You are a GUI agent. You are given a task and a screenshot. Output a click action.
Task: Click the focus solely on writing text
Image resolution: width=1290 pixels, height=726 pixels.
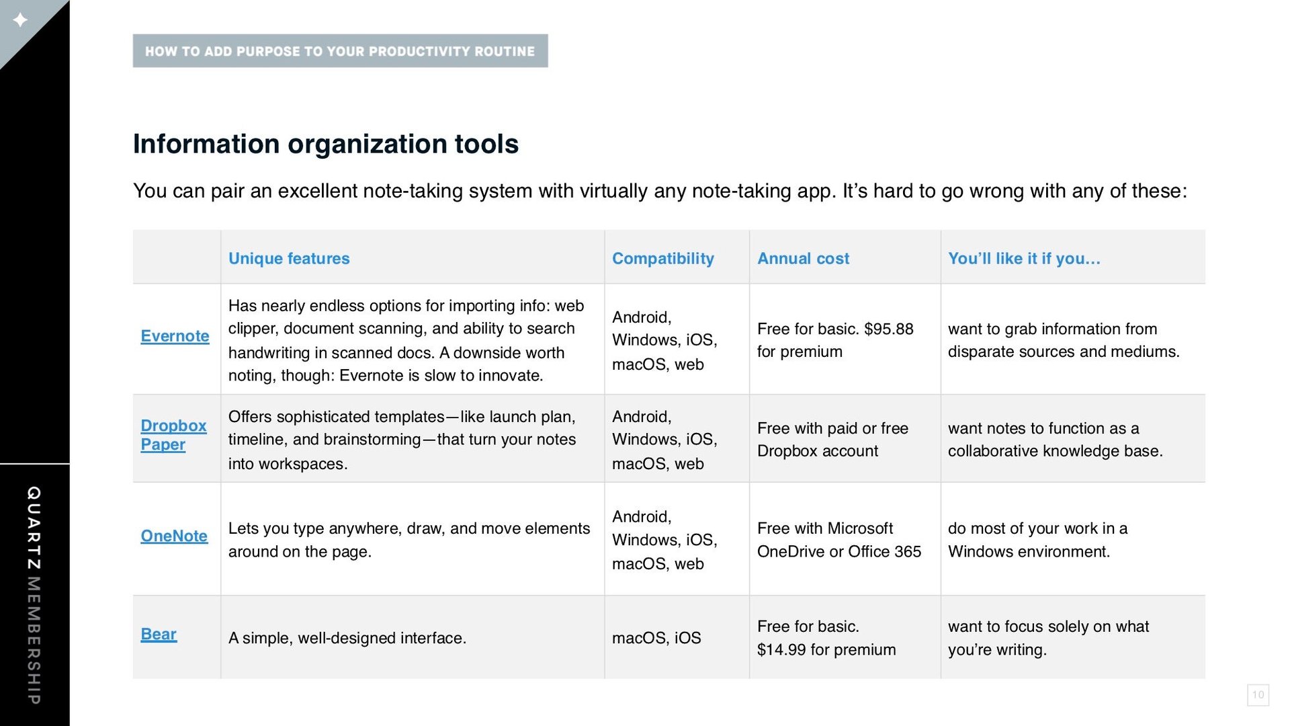pyautogui.click(x=1048, y=638)
